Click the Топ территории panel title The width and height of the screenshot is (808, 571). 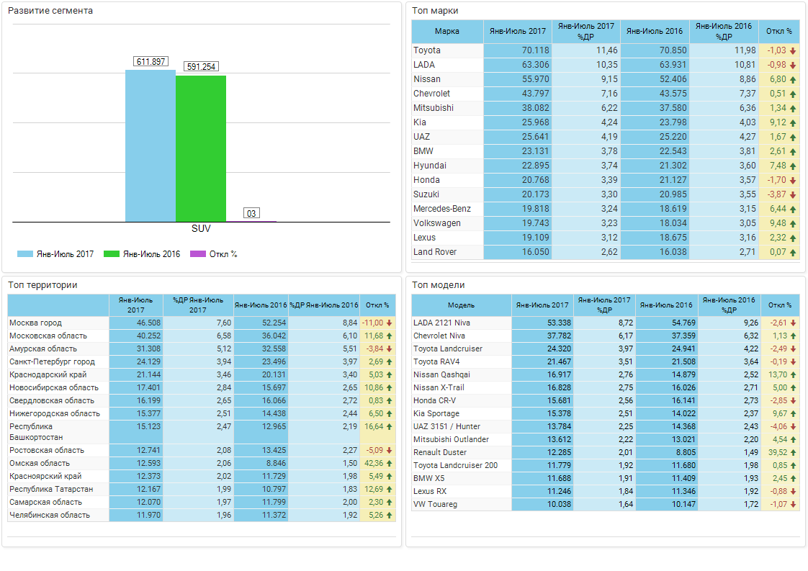point(42,285)
